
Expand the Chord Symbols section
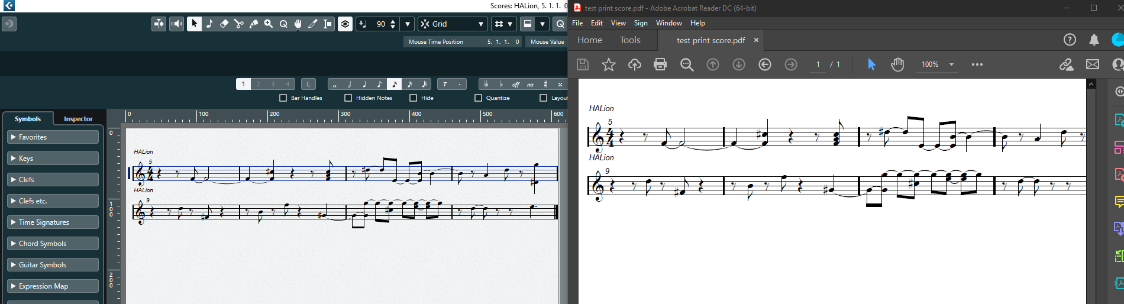coord(53,244)
